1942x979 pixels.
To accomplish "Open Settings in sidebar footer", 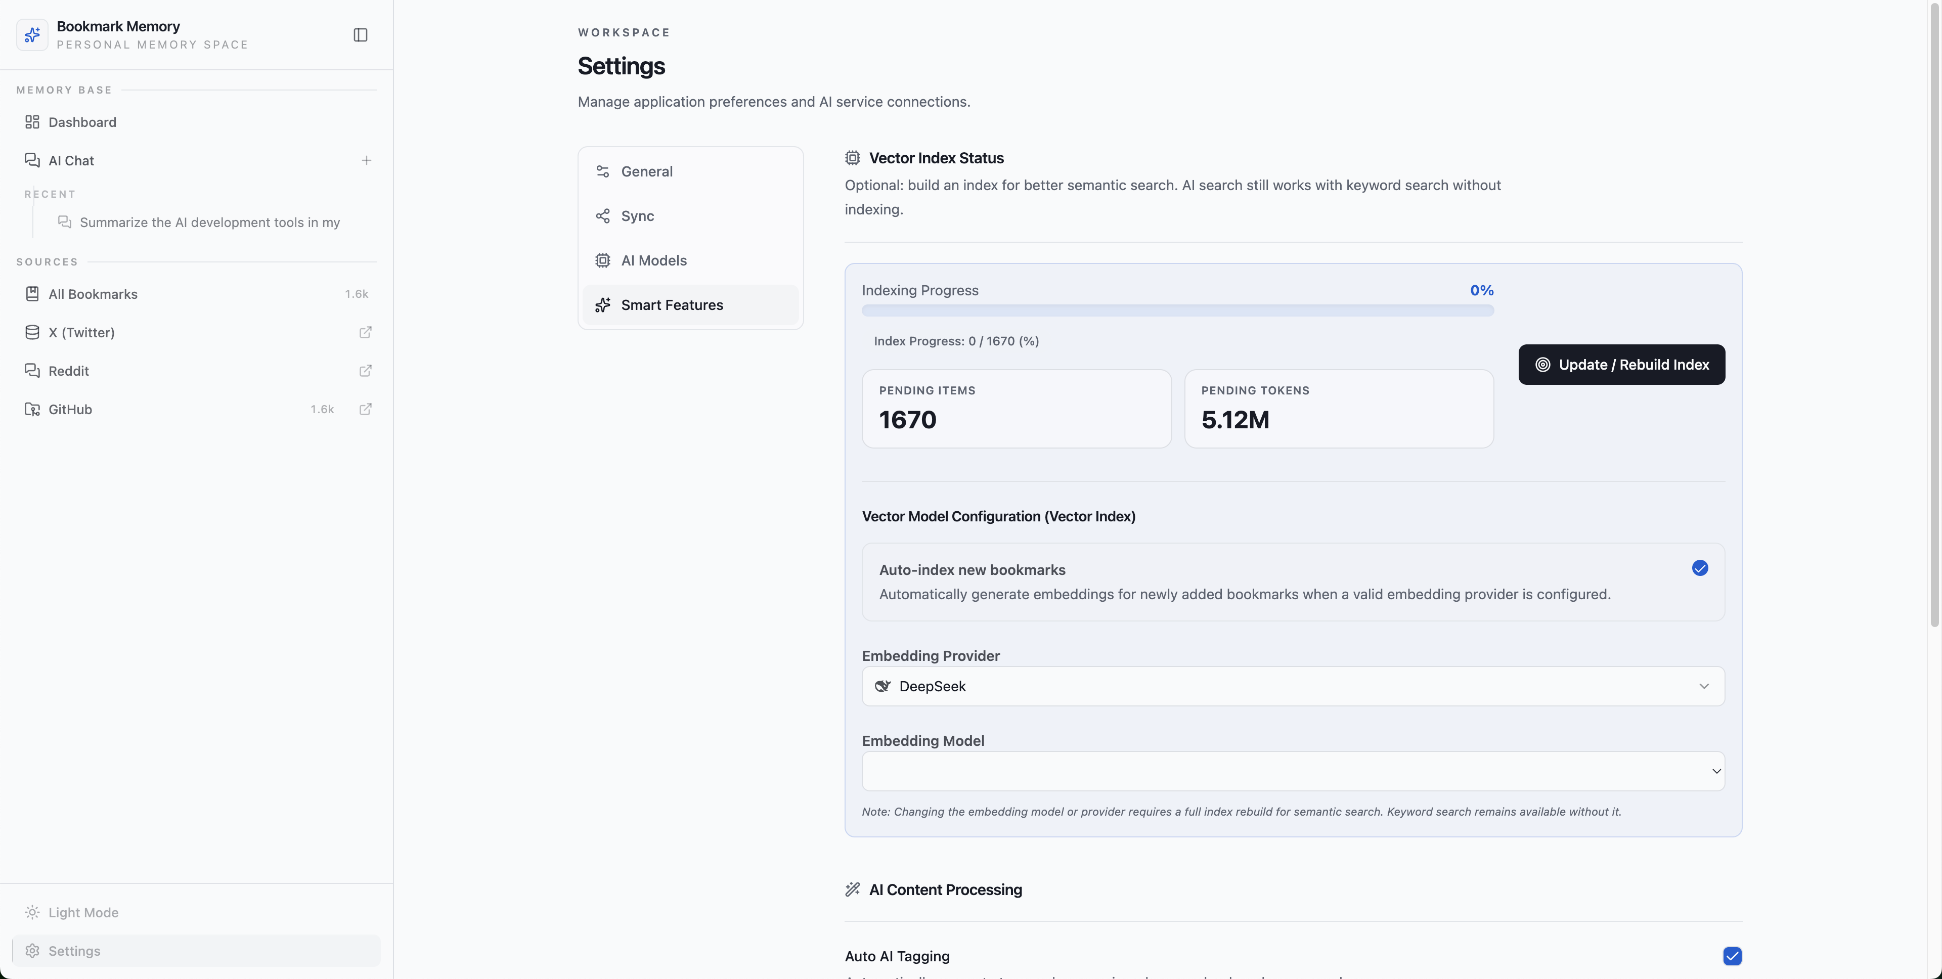I will 74,951.
